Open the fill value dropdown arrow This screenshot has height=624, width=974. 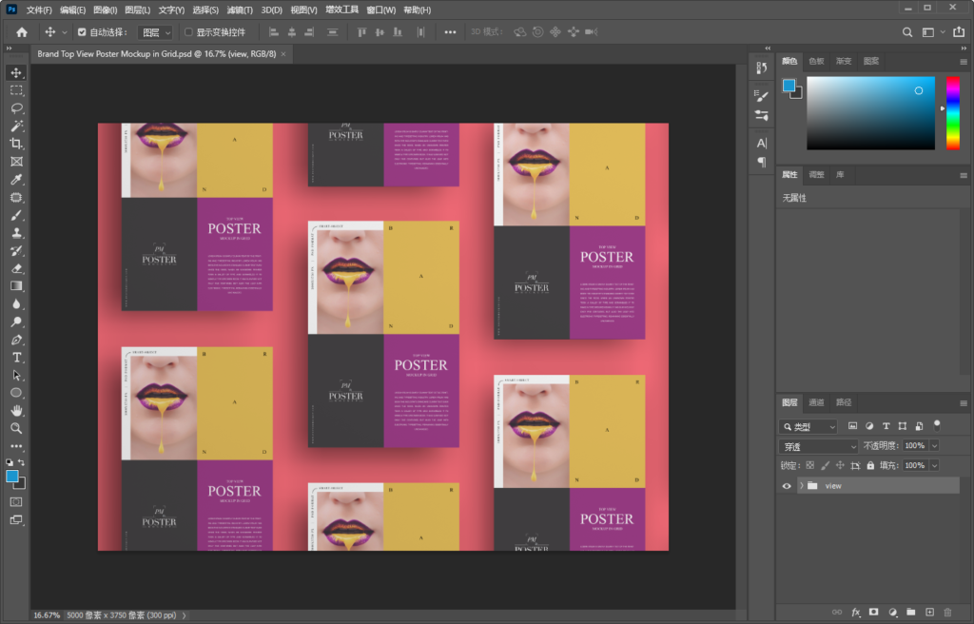coord(934,465)
